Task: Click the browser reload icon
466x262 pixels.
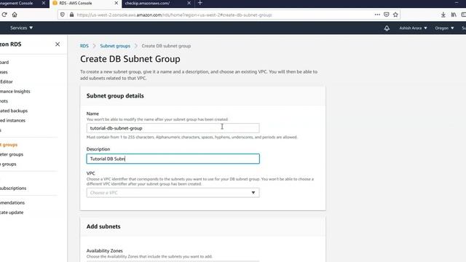Action: (4, 15)
